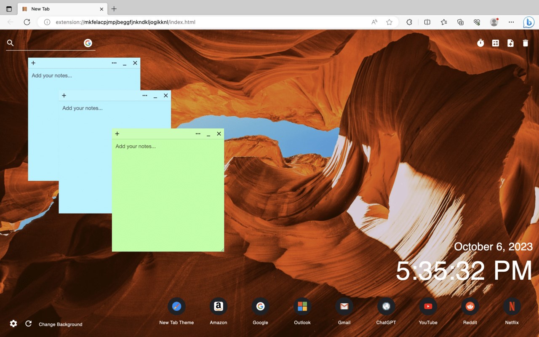Open three-dot menu on middle blue note
This screenshot has height=337, width=539.
tap(145, 96)
